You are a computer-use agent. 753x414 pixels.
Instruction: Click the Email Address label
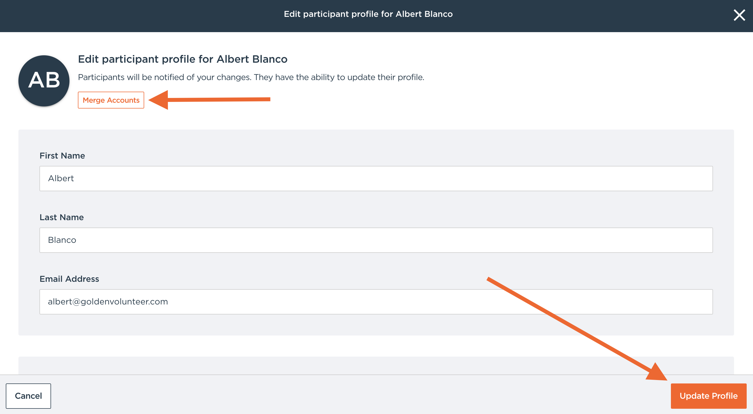[69, 279]
